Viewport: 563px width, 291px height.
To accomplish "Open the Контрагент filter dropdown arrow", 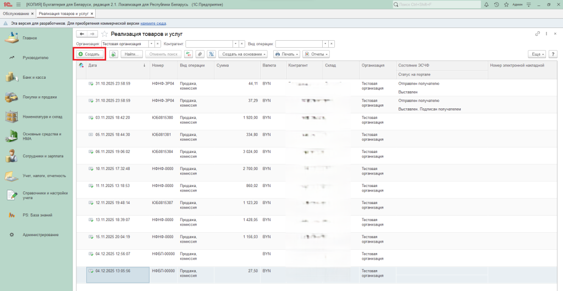I will tap(235, 43).
